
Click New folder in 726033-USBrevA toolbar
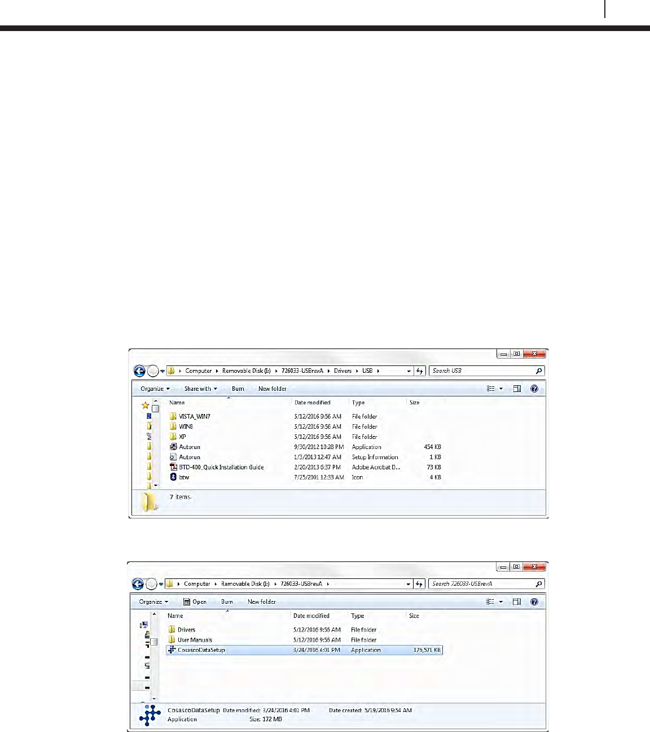coord(262,602)
